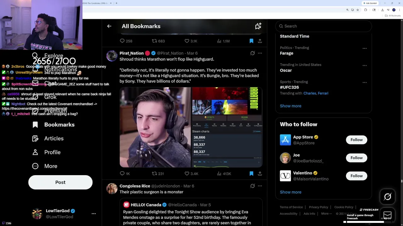403x226 pixels.
Task: Go back using the arrow beside All Bookmarks
Action: [109, 26]
